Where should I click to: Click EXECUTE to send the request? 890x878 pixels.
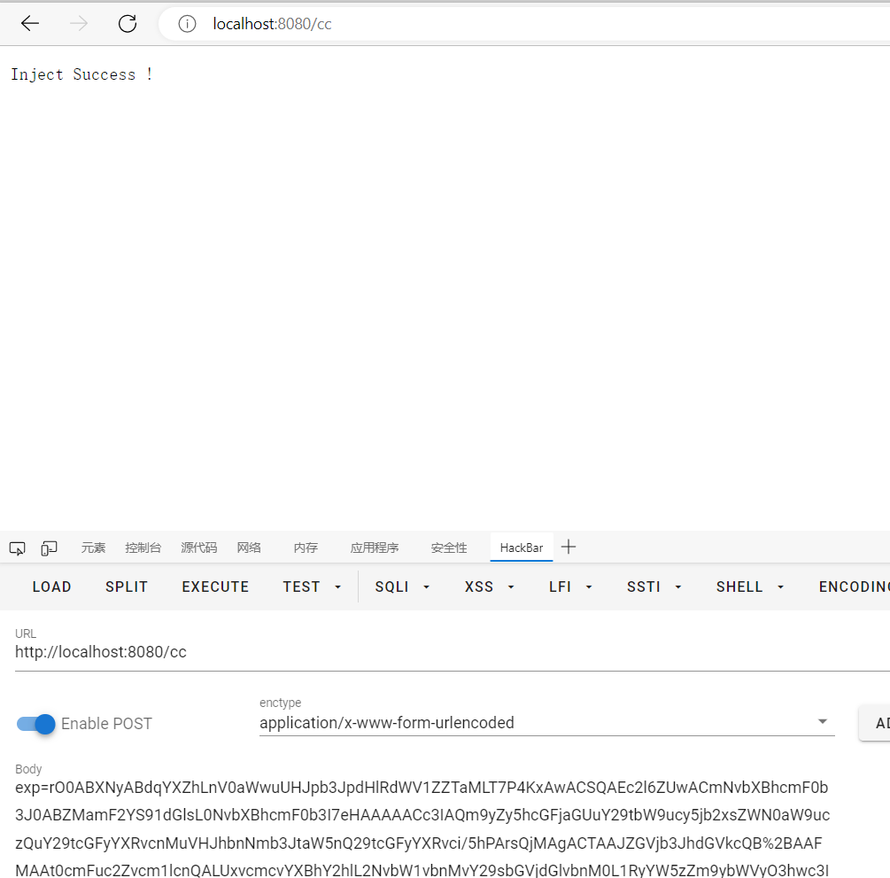(215, 587)
